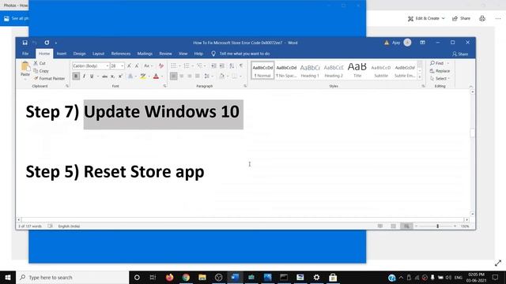The height and width of the screenshot is (284, 506).
Task: Align text to the right
Action: [x=190, y=77]
